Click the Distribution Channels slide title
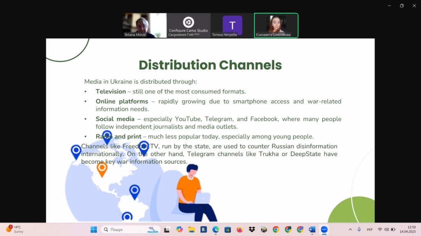The image size is (421, 236). click(210, 65)
